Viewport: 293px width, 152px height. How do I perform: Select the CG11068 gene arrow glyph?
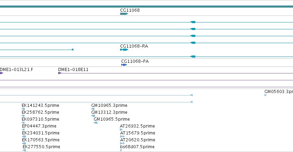(124, 14)
